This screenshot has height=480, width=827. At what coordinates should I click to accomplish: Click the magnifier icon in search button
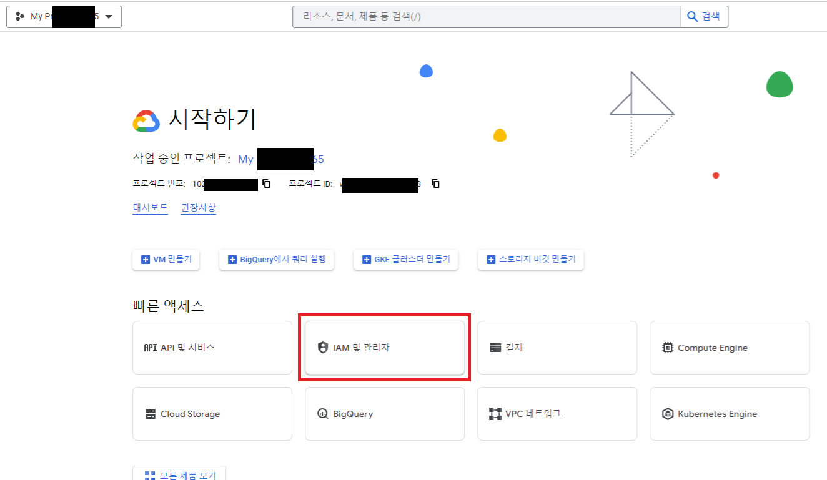click(x=692, y=17)
